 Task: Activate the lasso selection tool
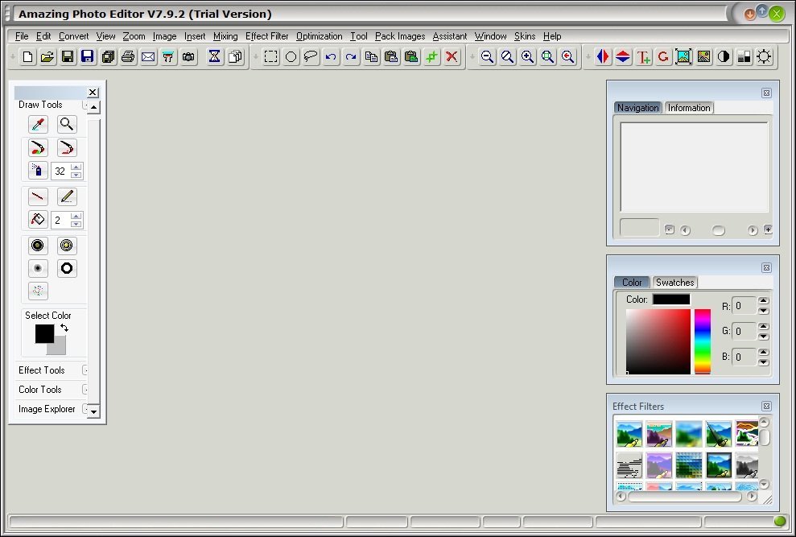[311, 56]
